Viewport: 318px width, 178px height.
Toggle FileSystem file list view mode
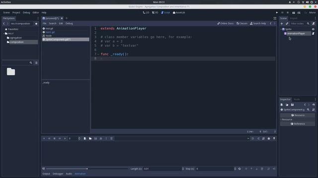pos(36,63)
